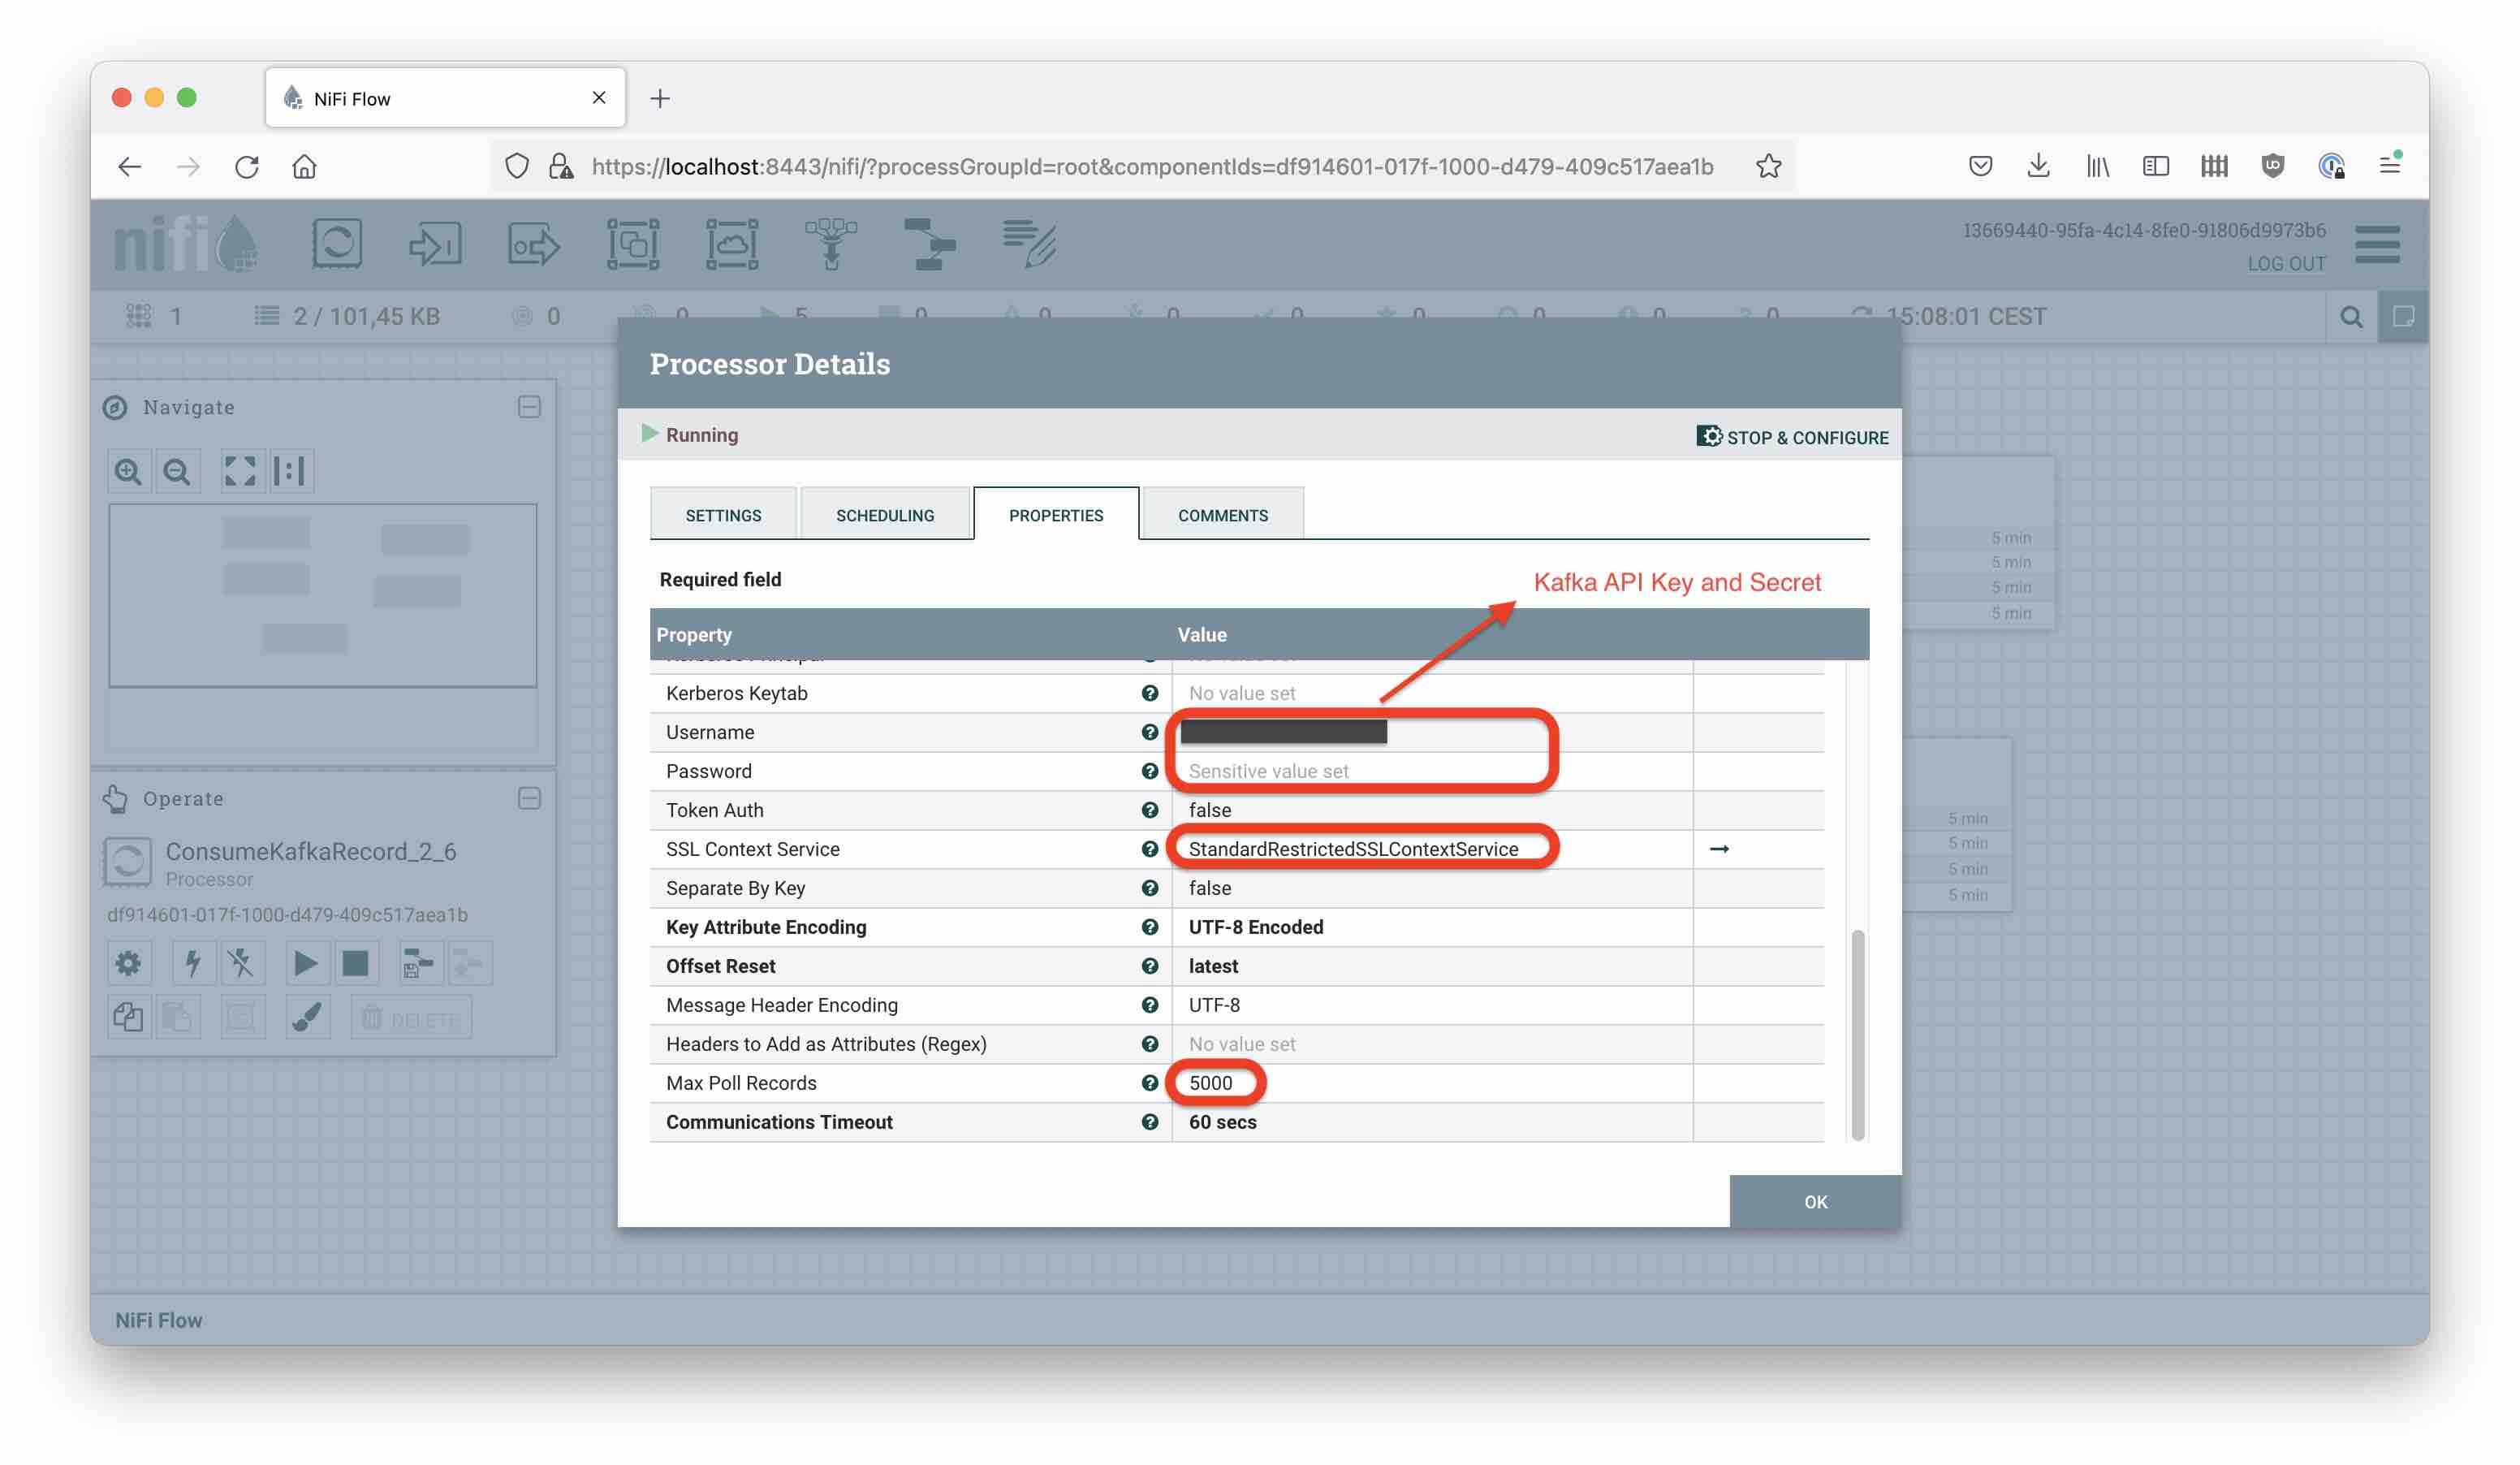This screenshot has width=2520, height=1465.
Task: Click the Process Group toolbar icon
Action: pos(633,243)
